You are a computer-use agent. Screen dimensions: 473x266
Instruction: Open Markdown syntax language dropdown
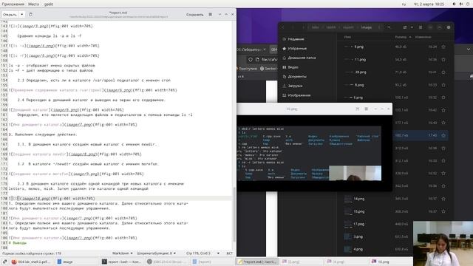pos(123,253)
